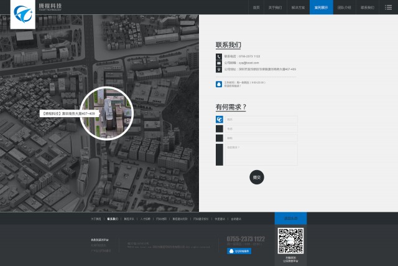Click the QR code image in footer
The image size is (398, 266).
290,241
